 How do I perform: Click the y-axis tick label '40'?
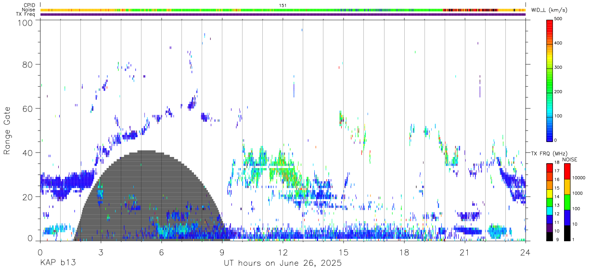coord(27,153)
